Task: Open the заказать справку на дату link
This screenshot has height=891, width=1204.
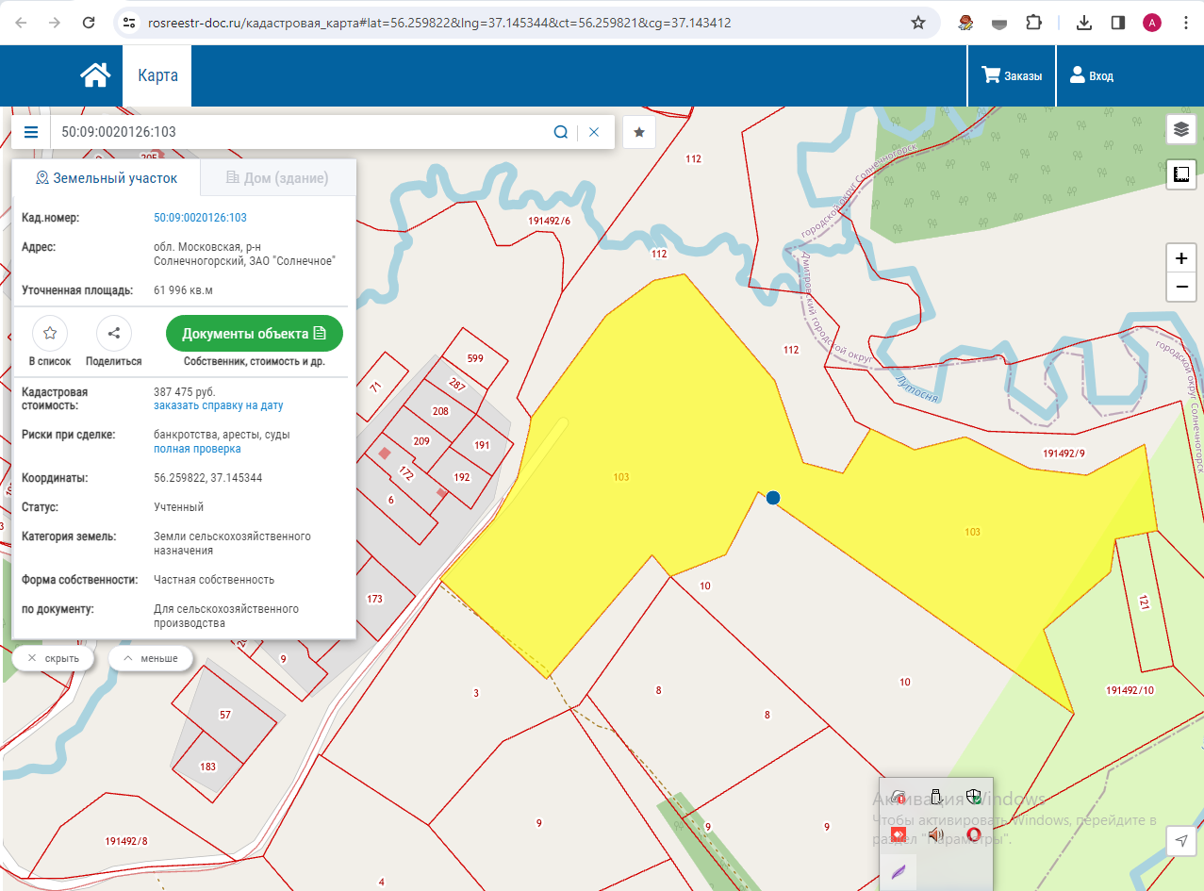Action: click(x=218, y=405)
